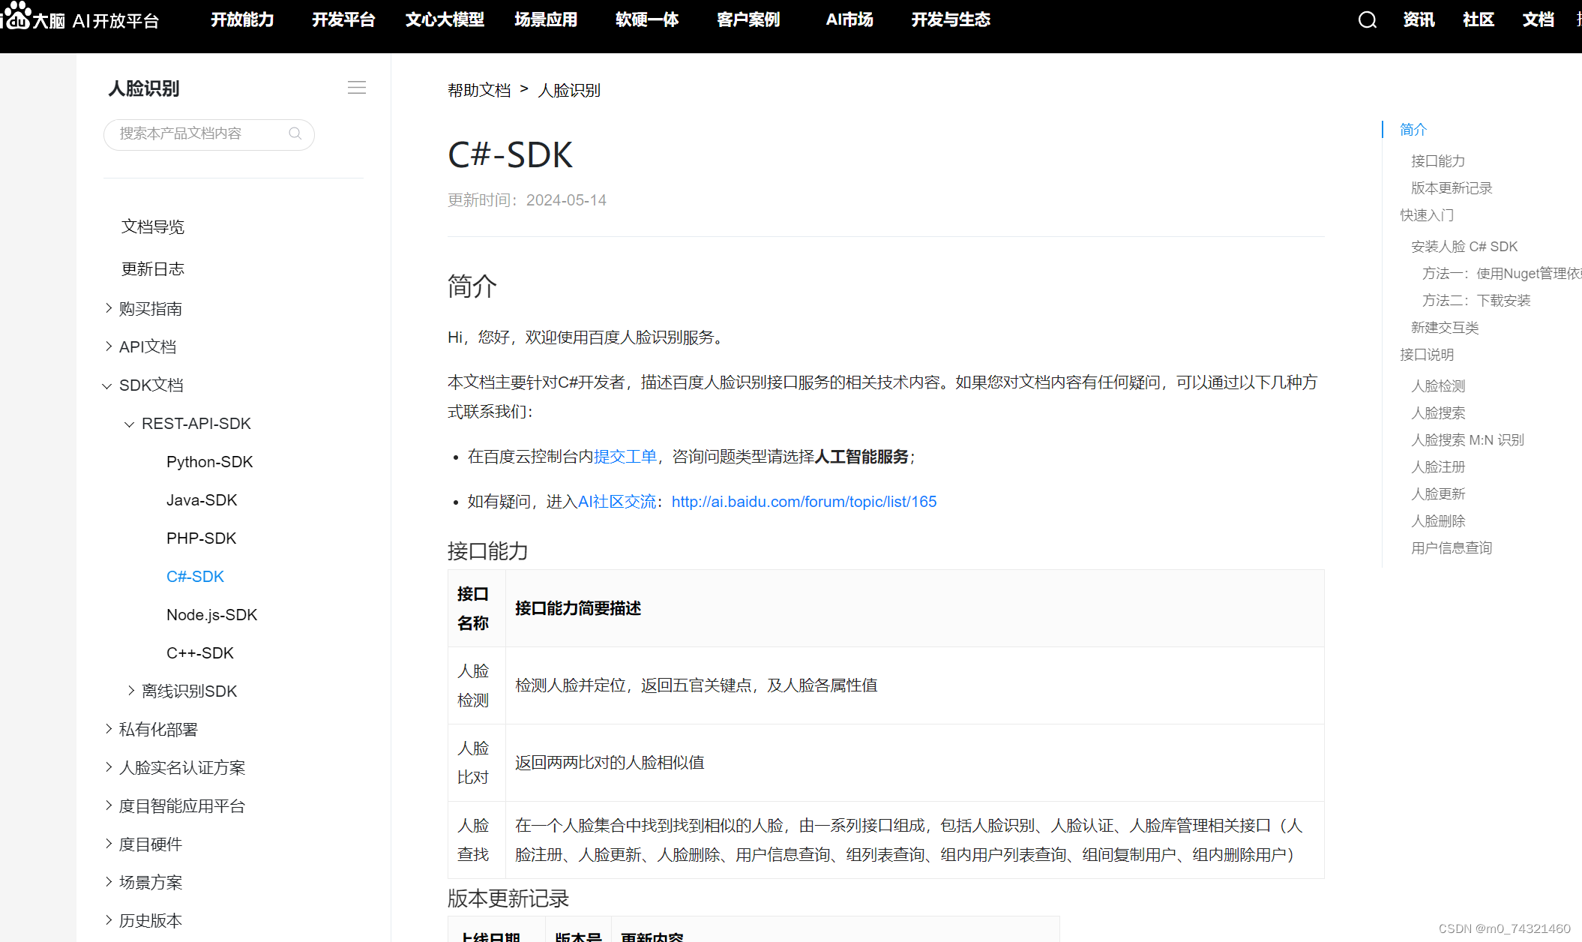Open the search magnifier in top navigation
1582x942 pixels.
pos(1367,20)
